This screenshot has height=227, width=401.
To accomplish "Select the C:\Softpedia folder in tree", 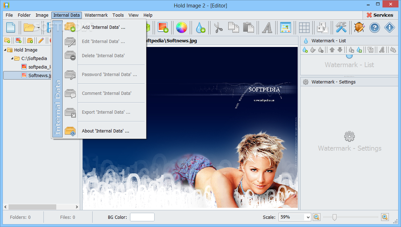I will tap(34, 58).
